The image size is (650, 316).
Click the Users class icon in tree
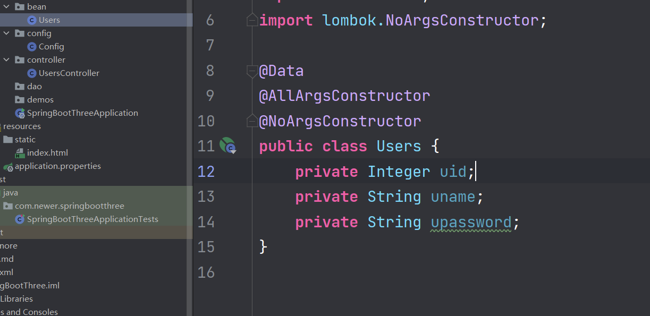(x=32, y=20)
